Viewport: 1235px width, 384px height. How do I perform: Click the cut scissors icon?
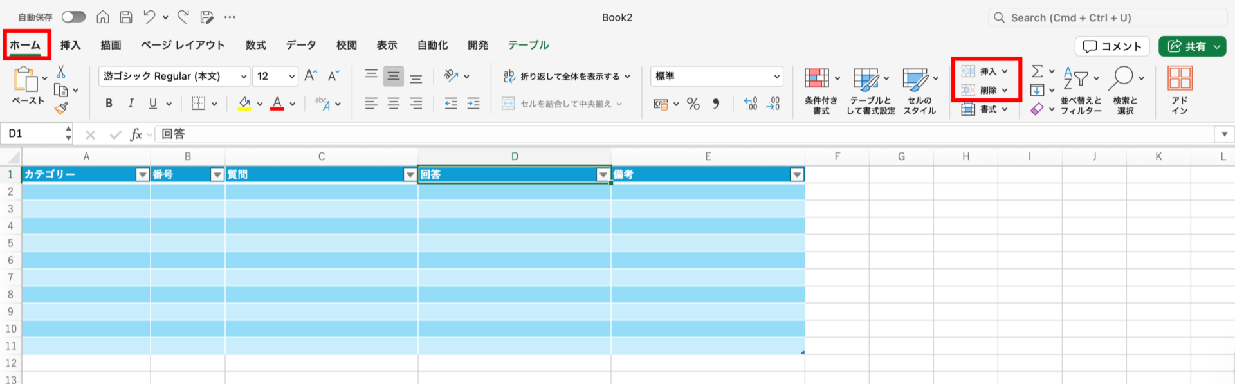click(x=61, y=71)
